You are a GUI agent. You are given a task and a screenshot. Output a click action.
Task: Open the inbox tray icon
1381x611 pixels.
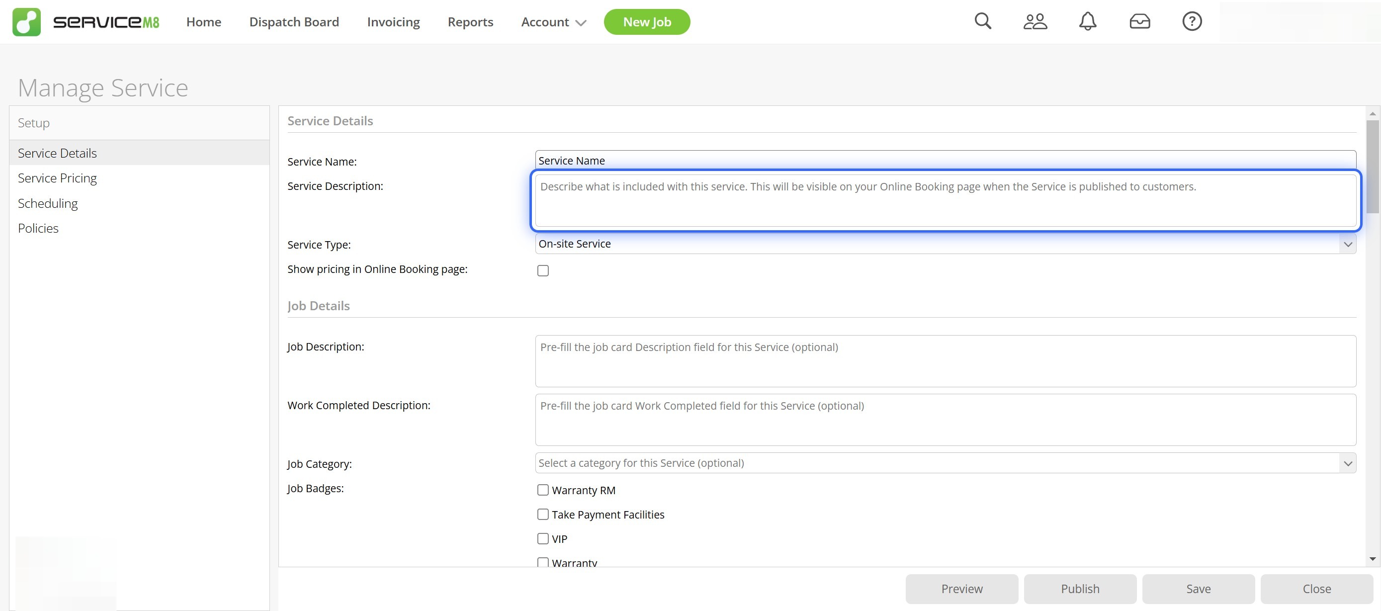pos(1139,21)
